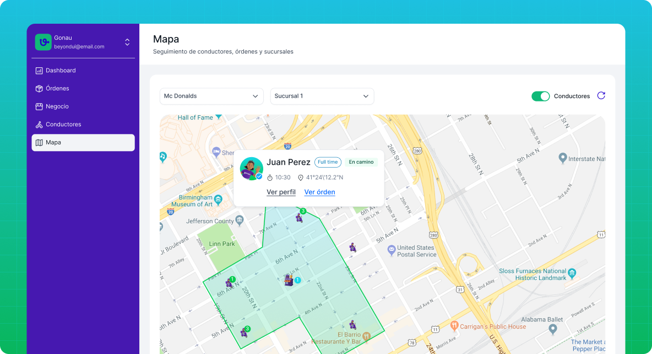Open the Negocio menu item
The width and height of the screenshot is (652, 354).
[x=83, y=106]
